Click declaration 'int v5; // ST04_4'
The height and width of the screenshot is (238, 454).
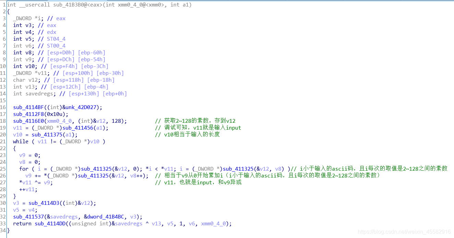coord(39,39)
